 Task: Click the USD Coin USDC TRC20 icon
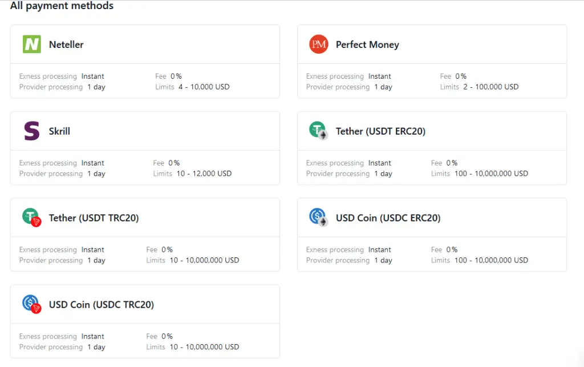coord(32,304)
